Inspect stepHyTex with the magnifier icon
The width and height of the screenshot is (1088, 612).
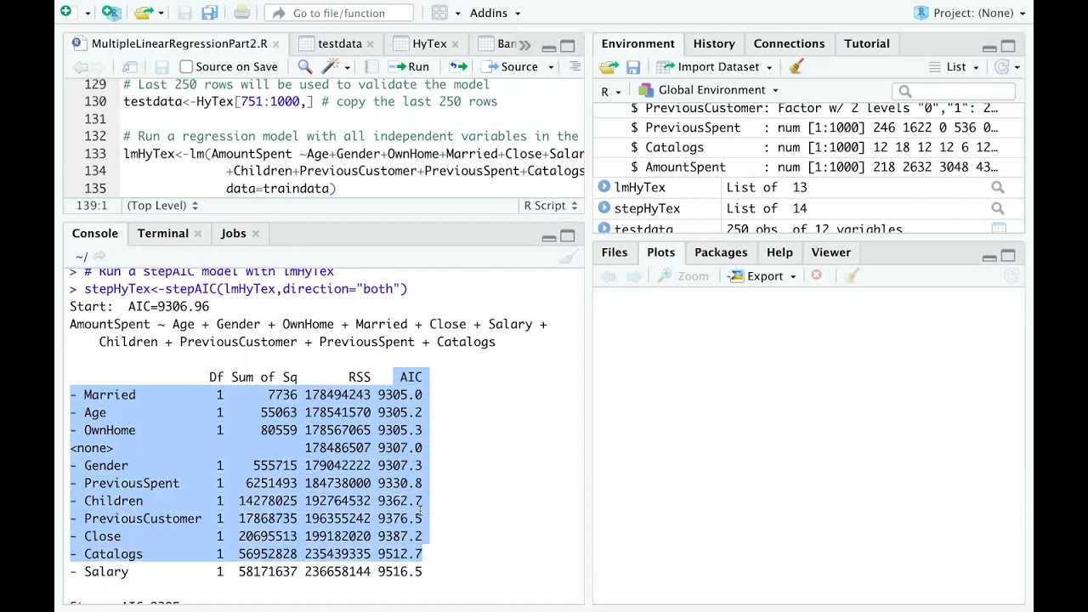coord(998,208)
